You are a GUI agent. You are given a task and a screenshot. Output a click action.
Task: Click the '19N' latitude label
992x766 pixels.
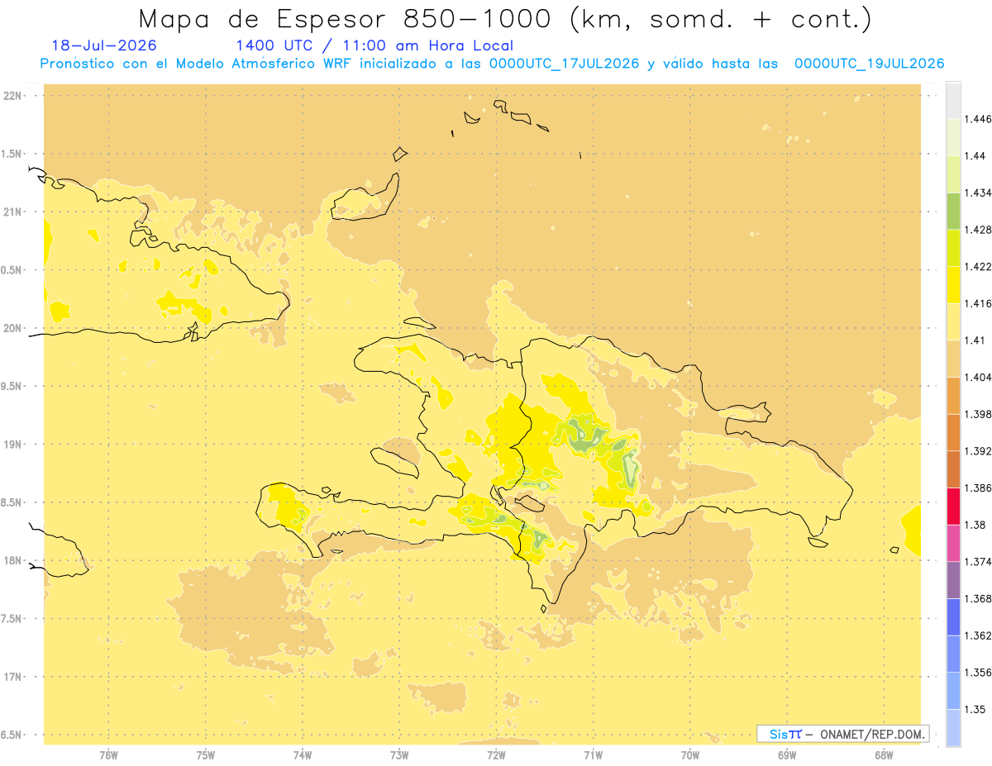[x=12, y=445]
